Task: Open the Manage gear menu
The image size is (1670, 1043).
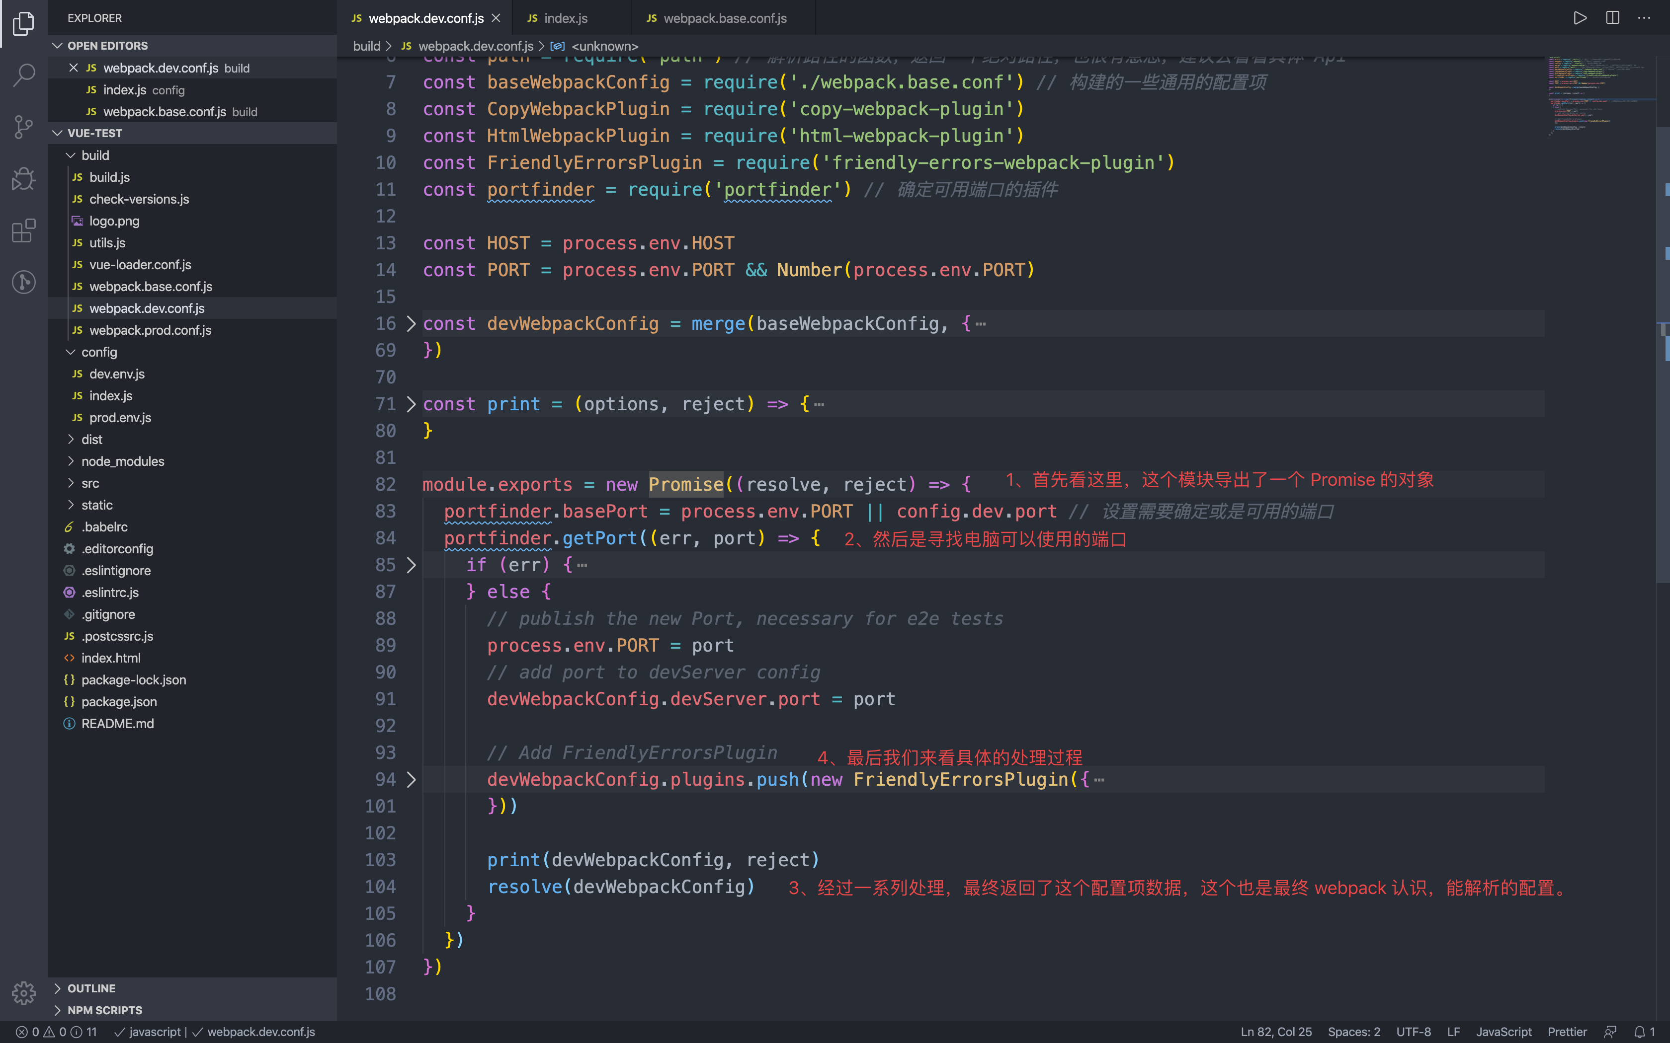Action: pos(23,993)
